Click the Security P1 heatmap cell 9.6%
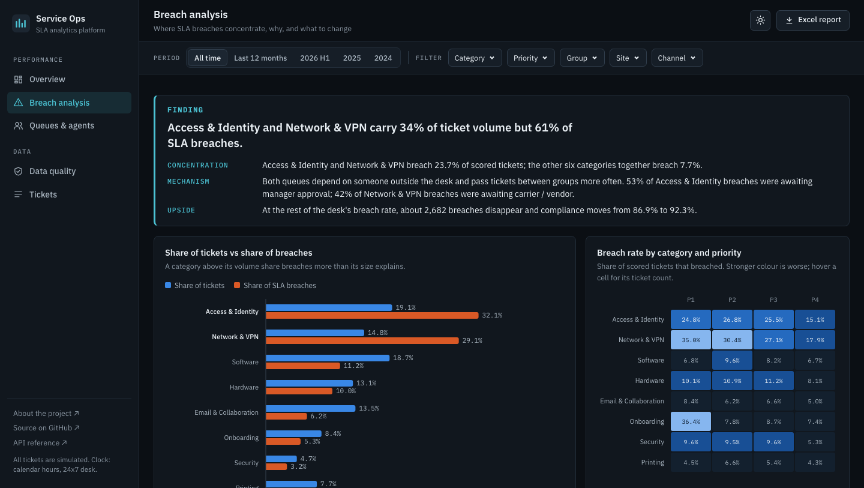Viewport: 864px width, 488px height. [691, 442]
